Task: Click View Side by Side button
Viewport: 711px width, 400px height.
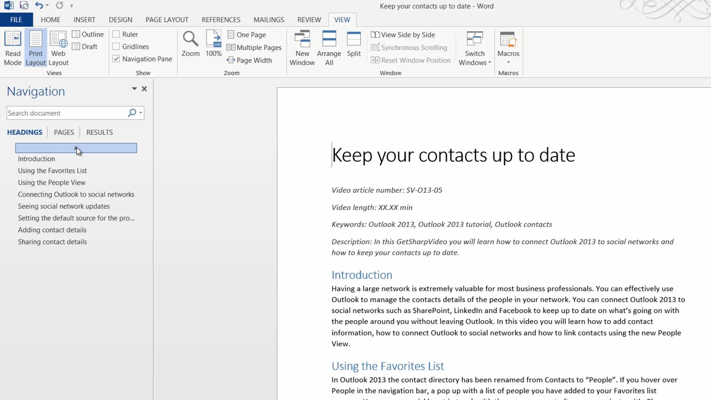Action: (403, 35)
